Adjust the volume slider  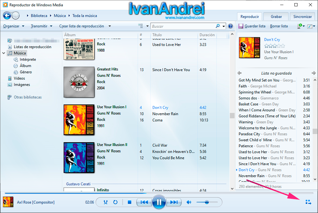point(207,202)
